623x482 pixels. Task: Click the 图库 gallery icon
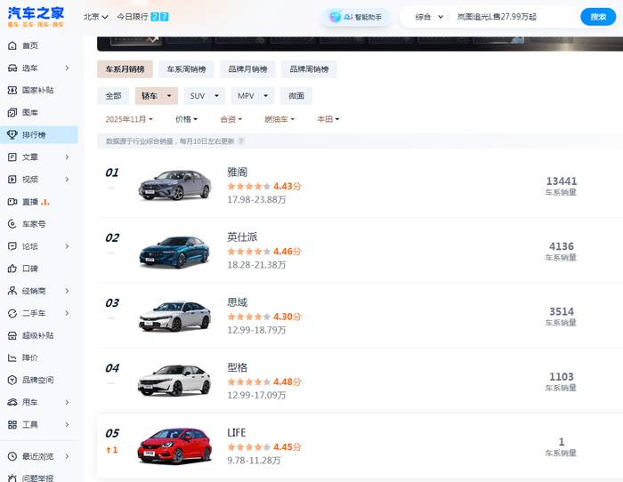click(x=12, y=112)
